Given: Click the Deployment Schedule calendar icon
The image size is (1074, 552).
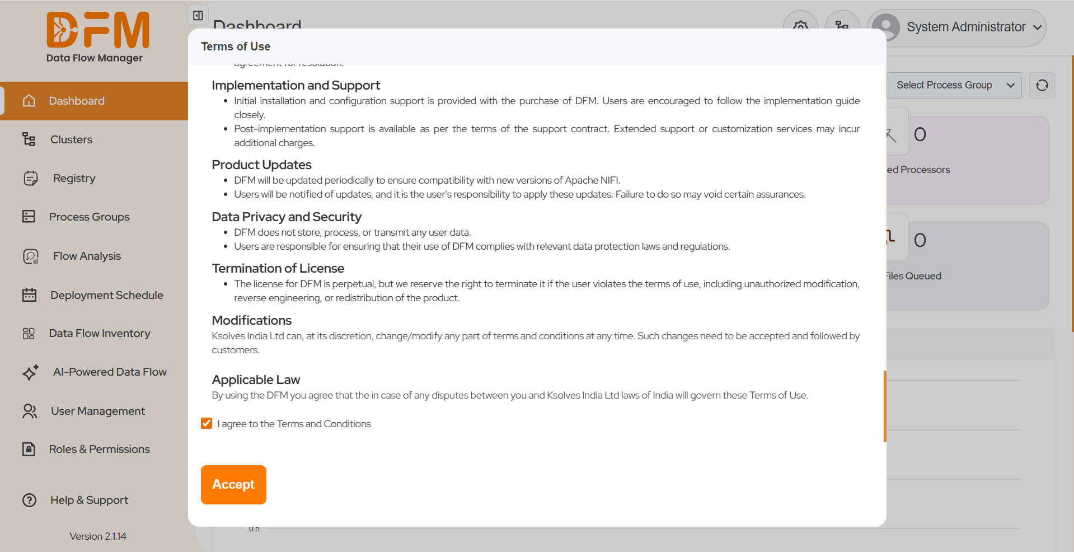Looking at the screenshot, I should pyautogui.click(x=29, y=295).
